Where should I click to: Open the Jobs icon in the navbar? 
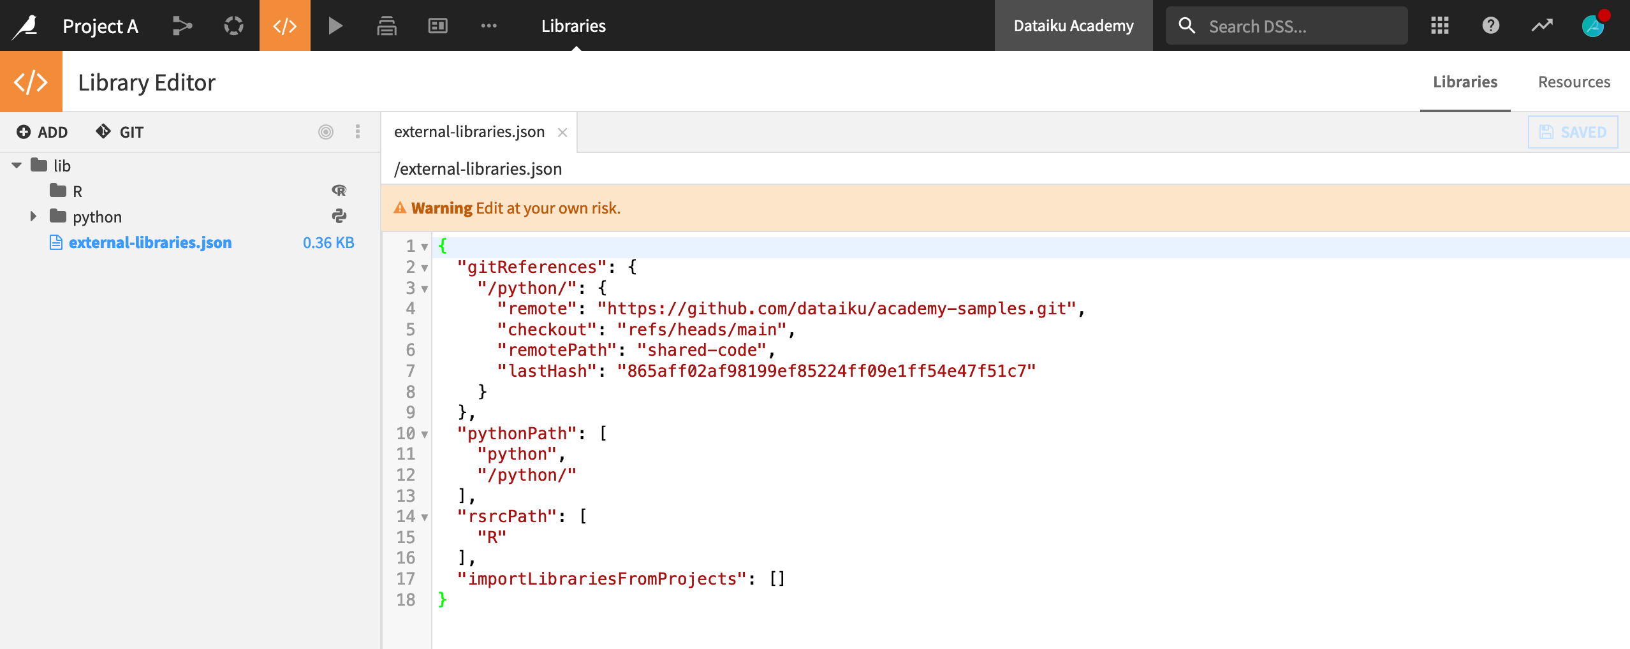pos(233,26)
